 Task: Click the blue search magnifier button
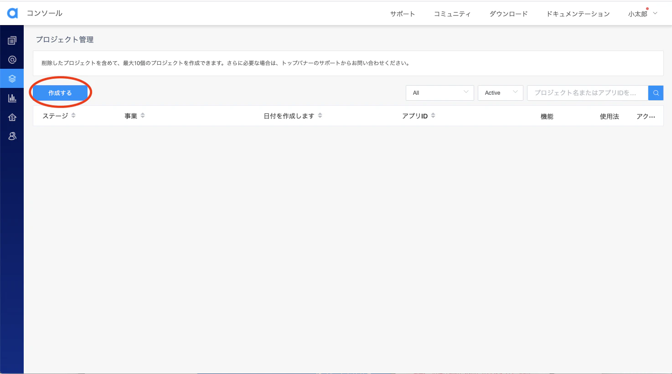coord(656,93)
